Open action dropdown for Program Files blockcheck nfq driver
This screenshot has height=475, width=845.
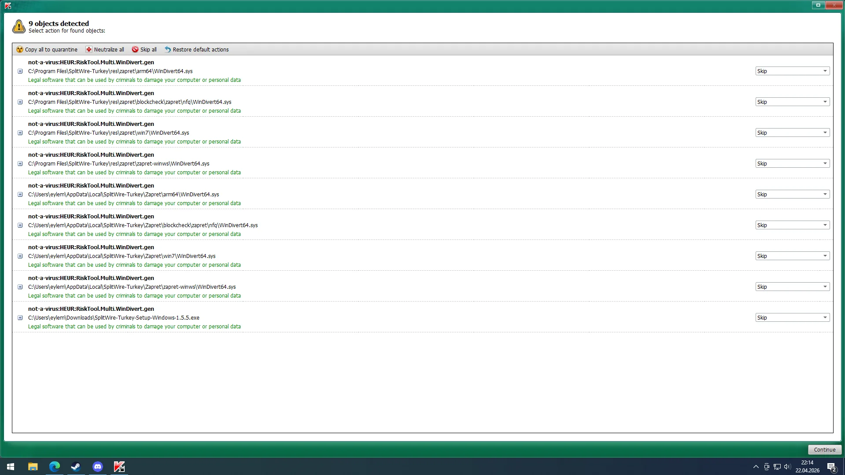(793, 102)
